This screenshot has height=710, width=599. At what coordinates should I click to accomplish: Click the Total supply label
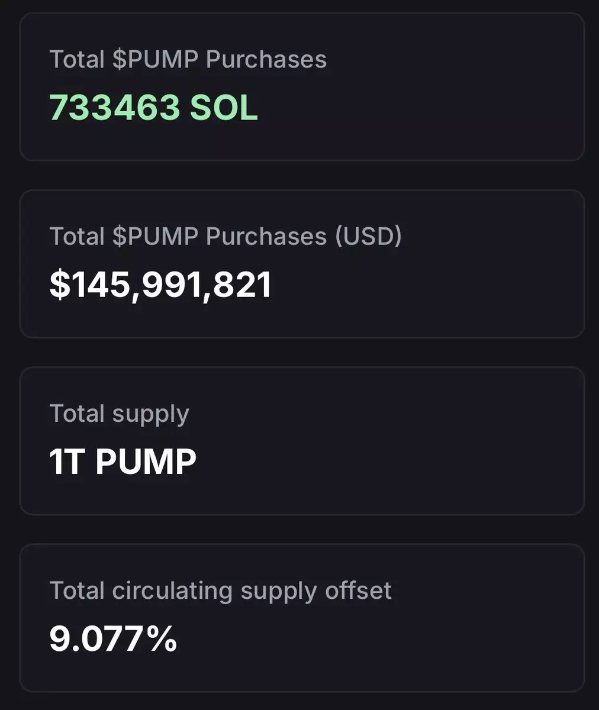point(119,414)
